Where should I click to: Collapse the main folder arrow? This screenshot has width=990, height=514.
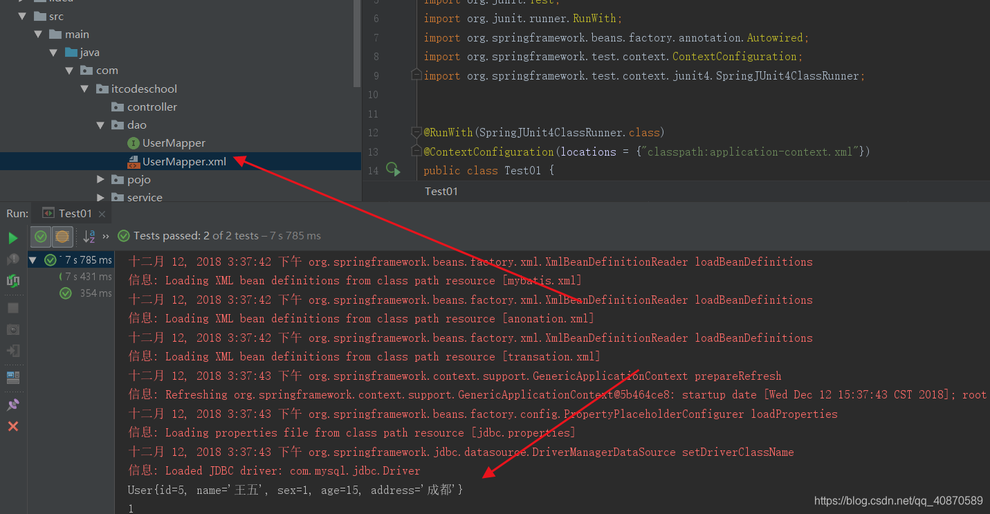pos(38,34)
